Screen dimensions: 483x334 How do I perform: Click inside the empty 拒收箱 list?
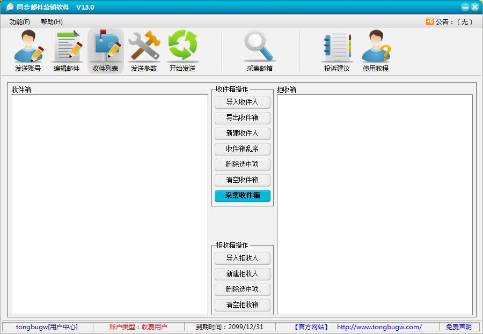pos(375,205)
